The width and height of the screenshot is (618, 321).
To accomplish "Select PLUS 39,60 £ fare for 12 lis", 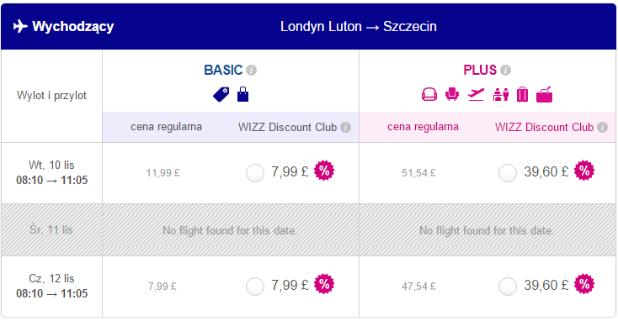I will [508, 286].
